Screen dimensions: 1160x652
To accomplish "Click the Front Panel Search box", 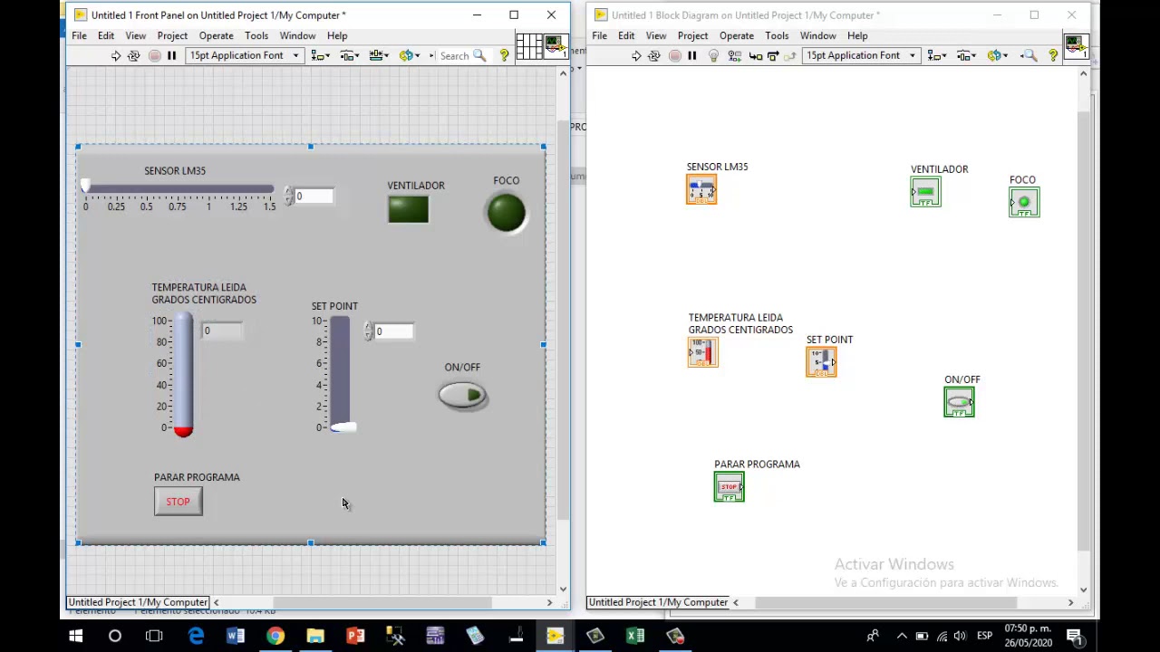I will pyautogui.click(x=455, y=56).
